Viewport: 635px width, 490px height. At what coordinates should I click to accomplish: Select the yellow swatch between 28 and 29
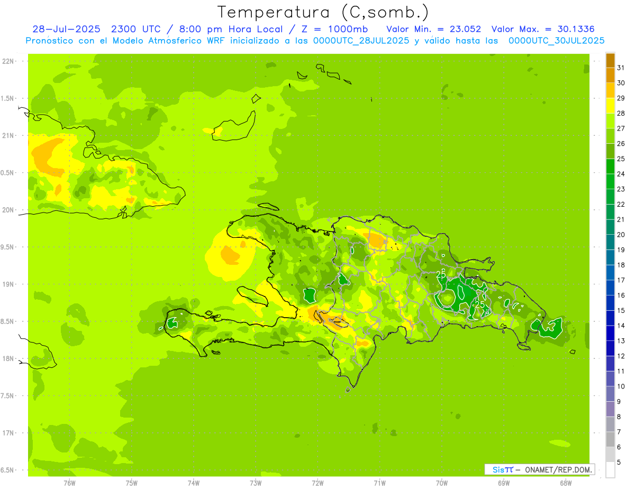(610, 106)
